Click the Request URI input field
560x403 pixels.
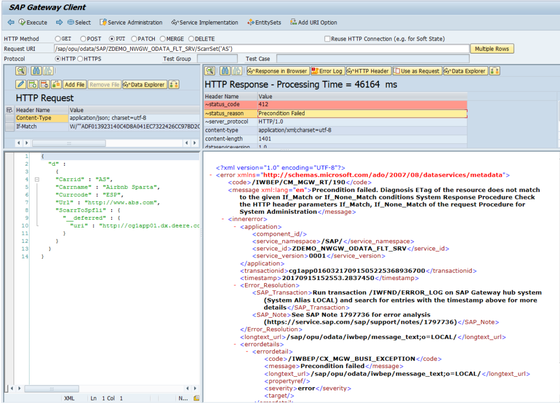point(261,49)
